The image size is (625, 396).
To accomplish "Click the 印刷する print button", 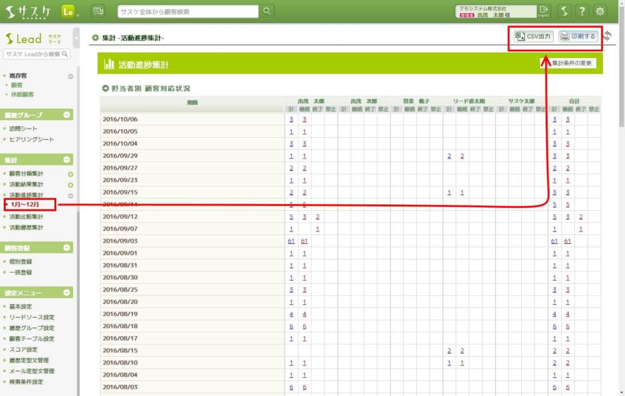I will (578, 36).
